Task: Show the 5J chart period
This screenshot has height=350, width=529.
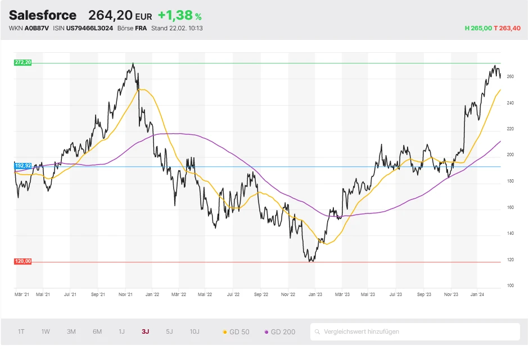Action: tap(169, 331)
